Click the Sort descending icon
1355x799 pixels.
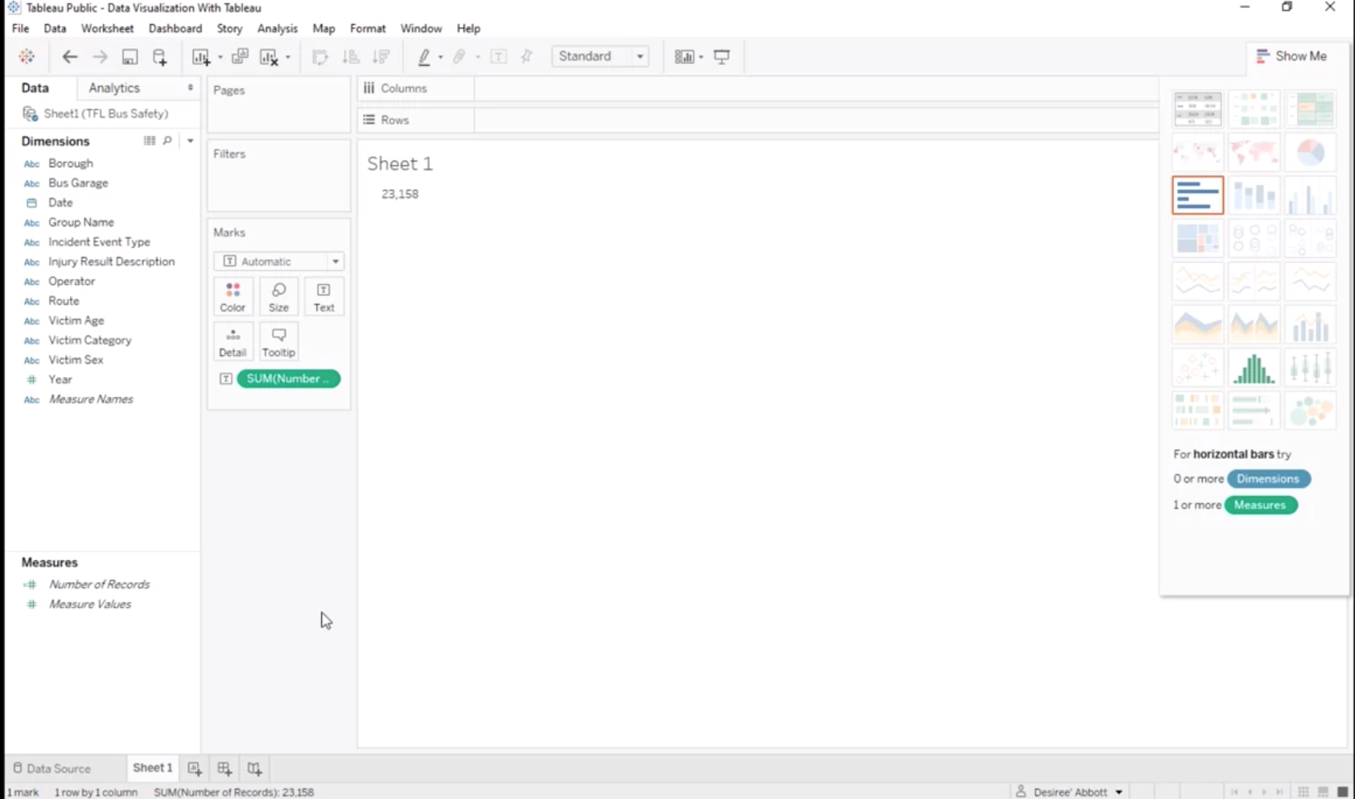381,56
